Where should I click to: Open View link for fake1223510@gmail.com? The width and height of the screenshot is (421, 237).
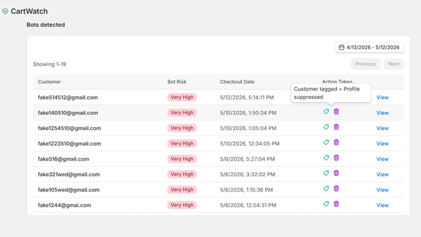[383, 143]
